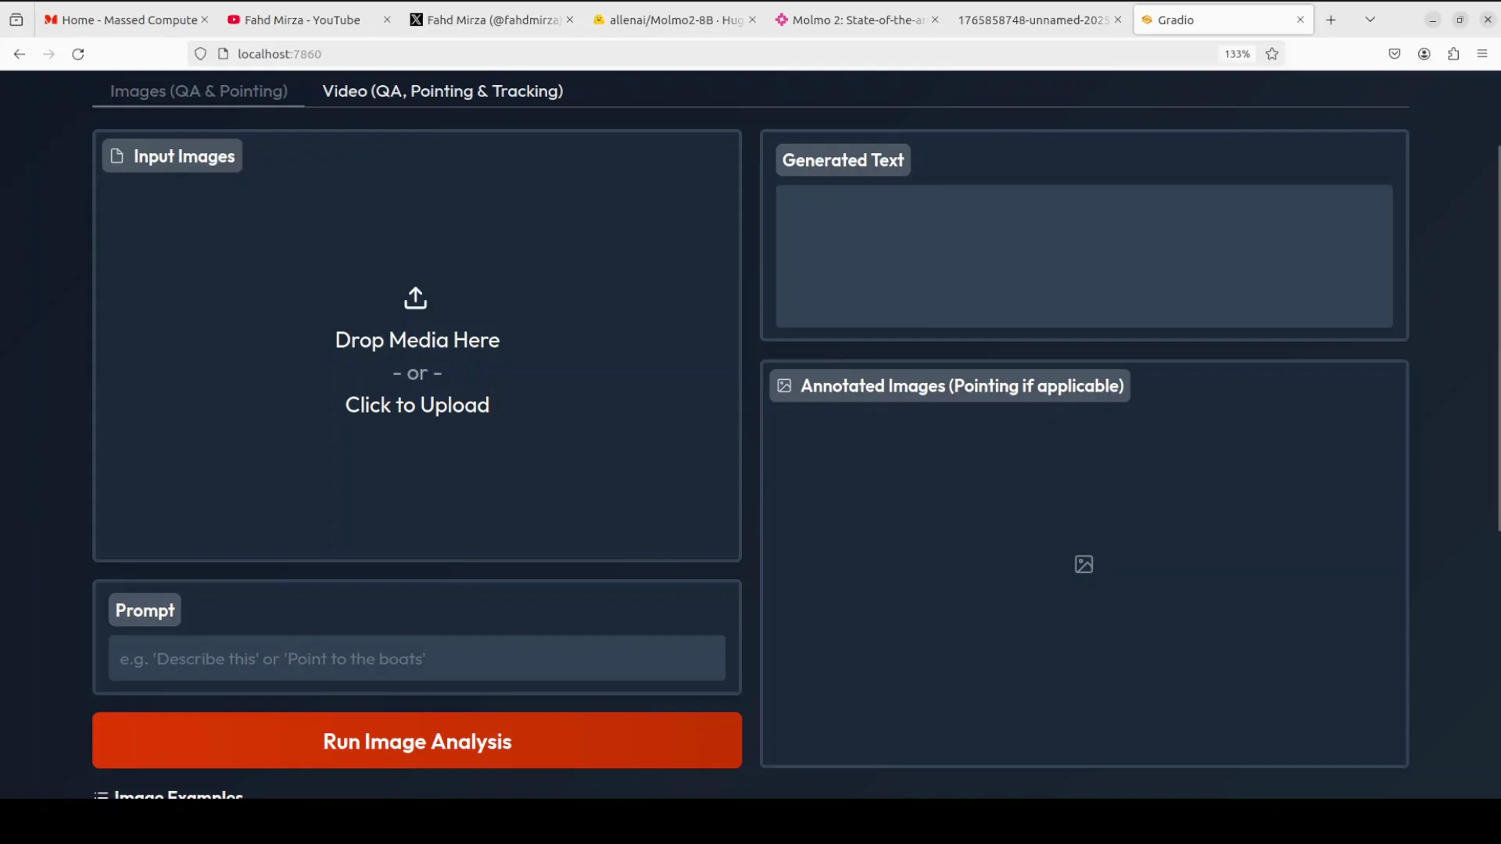Viewport: 1501px width, 844px height.
Task: Bookmark this page with the star icon
Action: point(1272,54)
